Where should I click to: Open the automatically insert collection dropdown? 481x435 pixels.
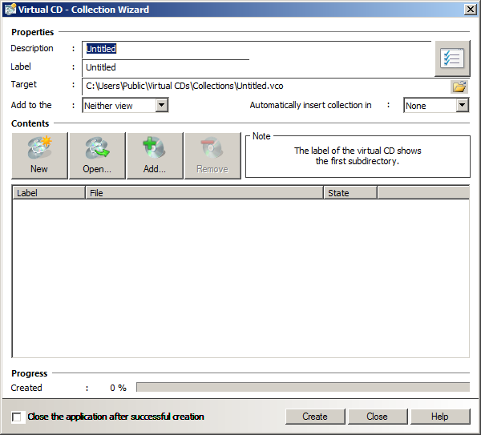tap(462, 105)
